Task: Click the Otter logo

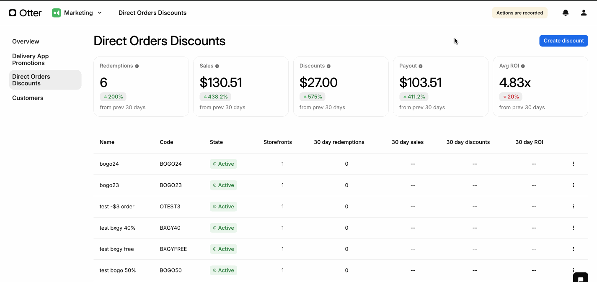Action: [x=26, y=13]
